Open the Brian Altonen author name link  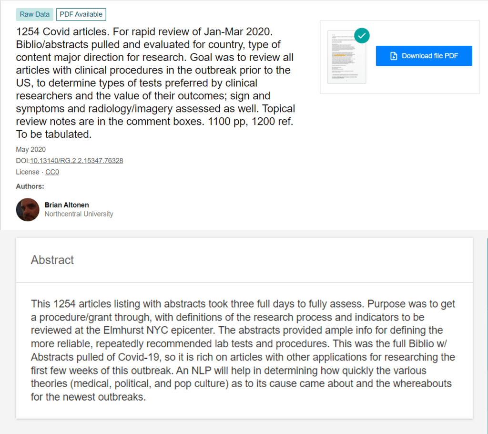tap(66, 205)
